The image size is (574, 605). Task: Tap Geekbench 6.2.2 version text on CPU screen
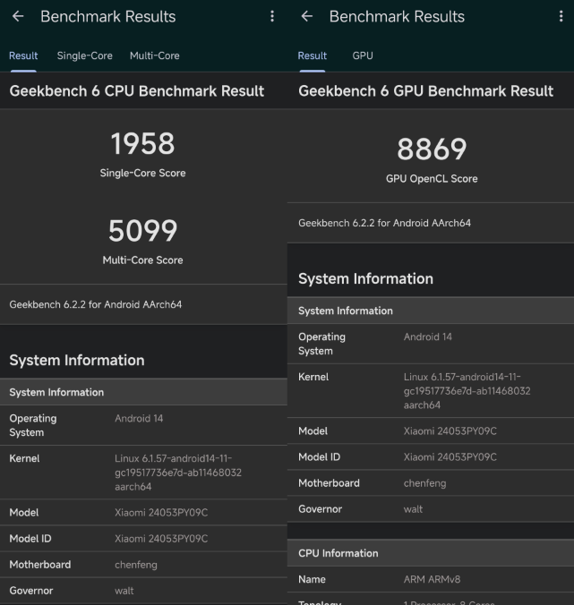pyautogui.click(x=95, y=304)
